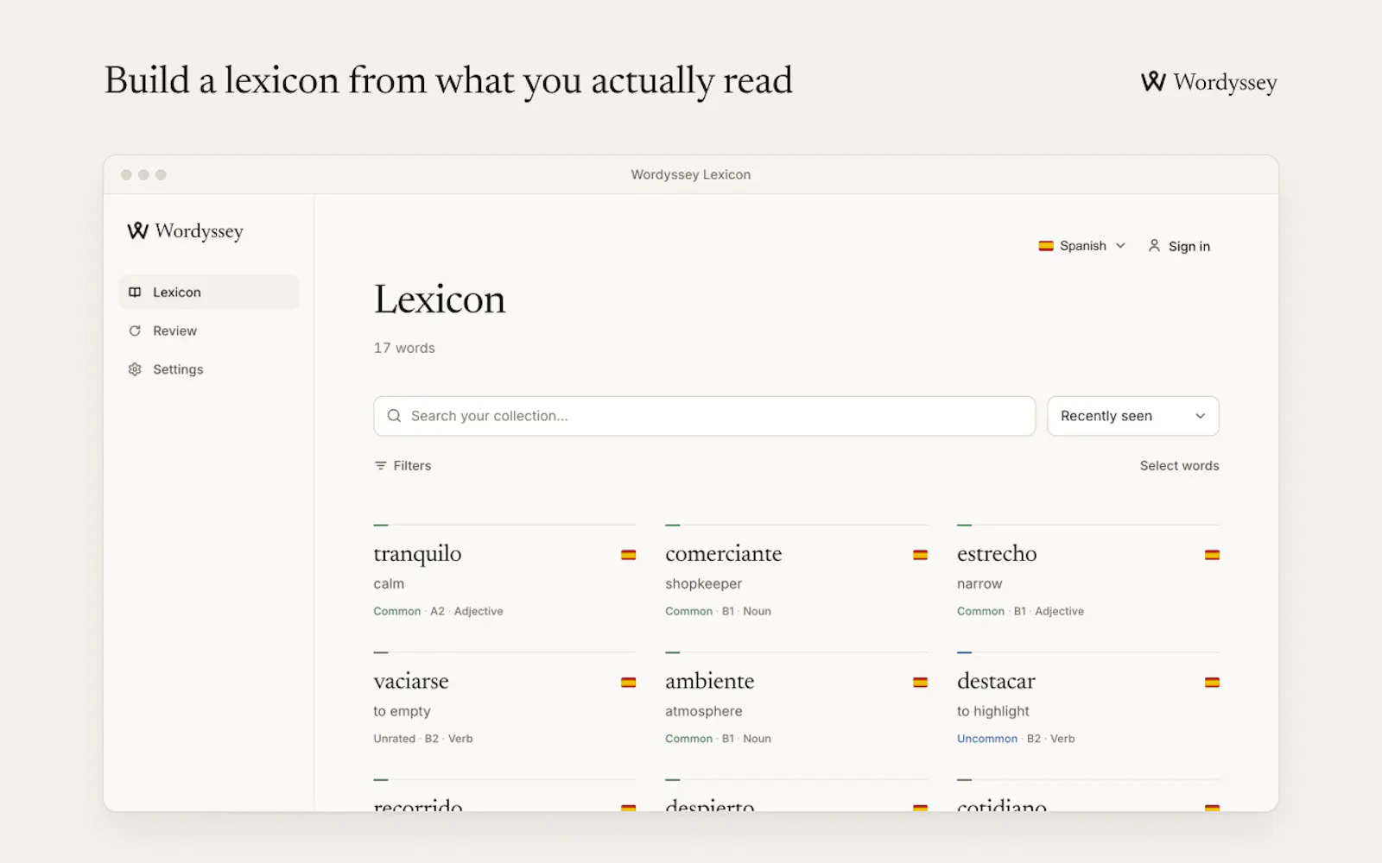Click the Wordyssey Lexicon window title
This screenshot has width=1382, height=863.
click(691, 174)
